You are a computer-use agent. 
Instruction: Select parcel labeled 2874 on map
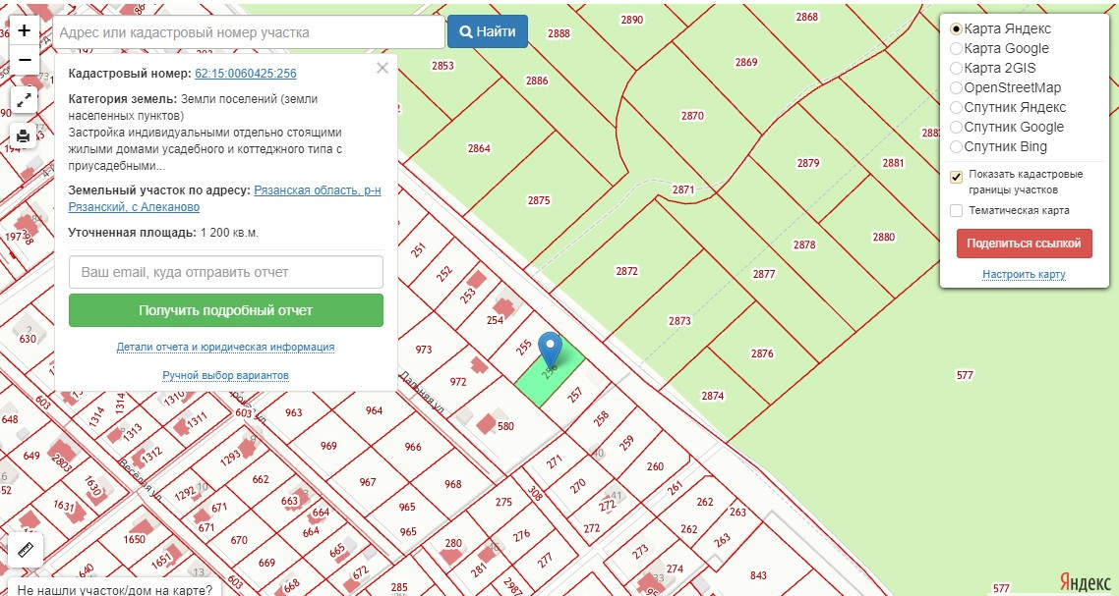[713, 396]
